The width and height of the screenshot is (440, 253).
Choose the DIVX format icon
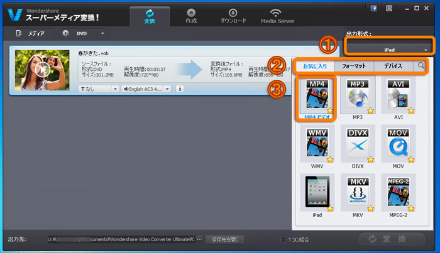coord(358,144)
